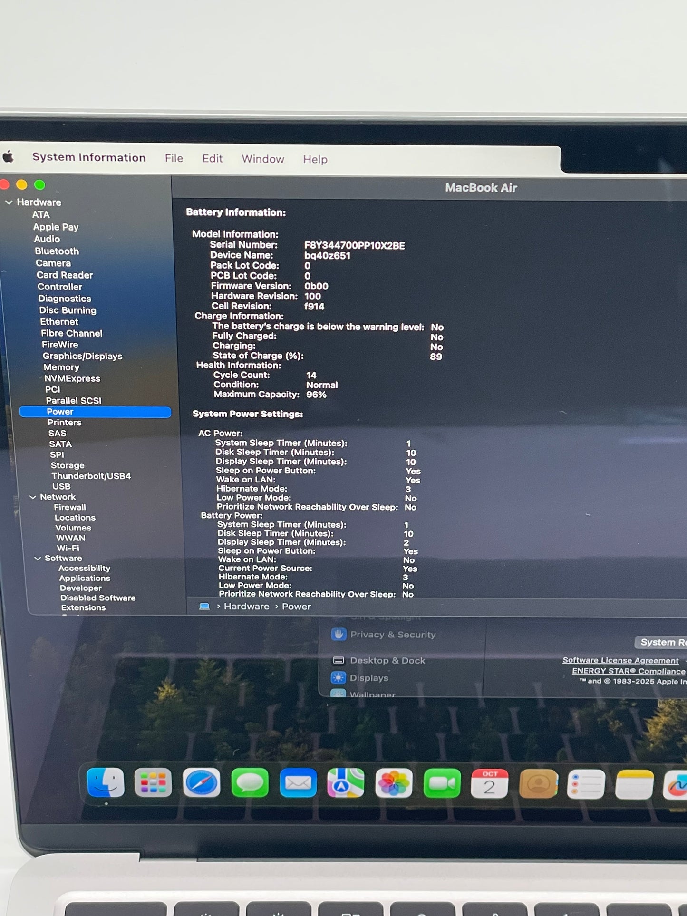The width and height of the screenshot is (687, 916).
Task: Open the Window menu
Action: click(x=263, y=159)
